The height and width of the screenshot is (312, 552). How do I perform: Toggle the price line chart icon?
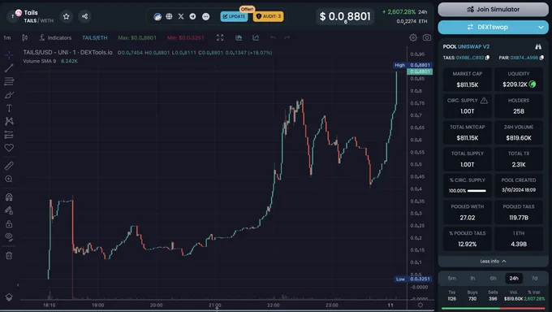tap(256, 37)
